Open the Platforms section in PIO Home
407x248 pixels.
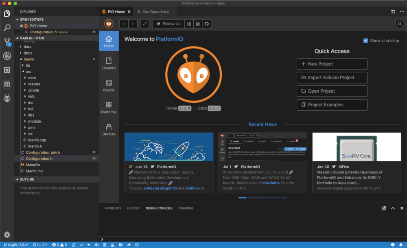109,107
